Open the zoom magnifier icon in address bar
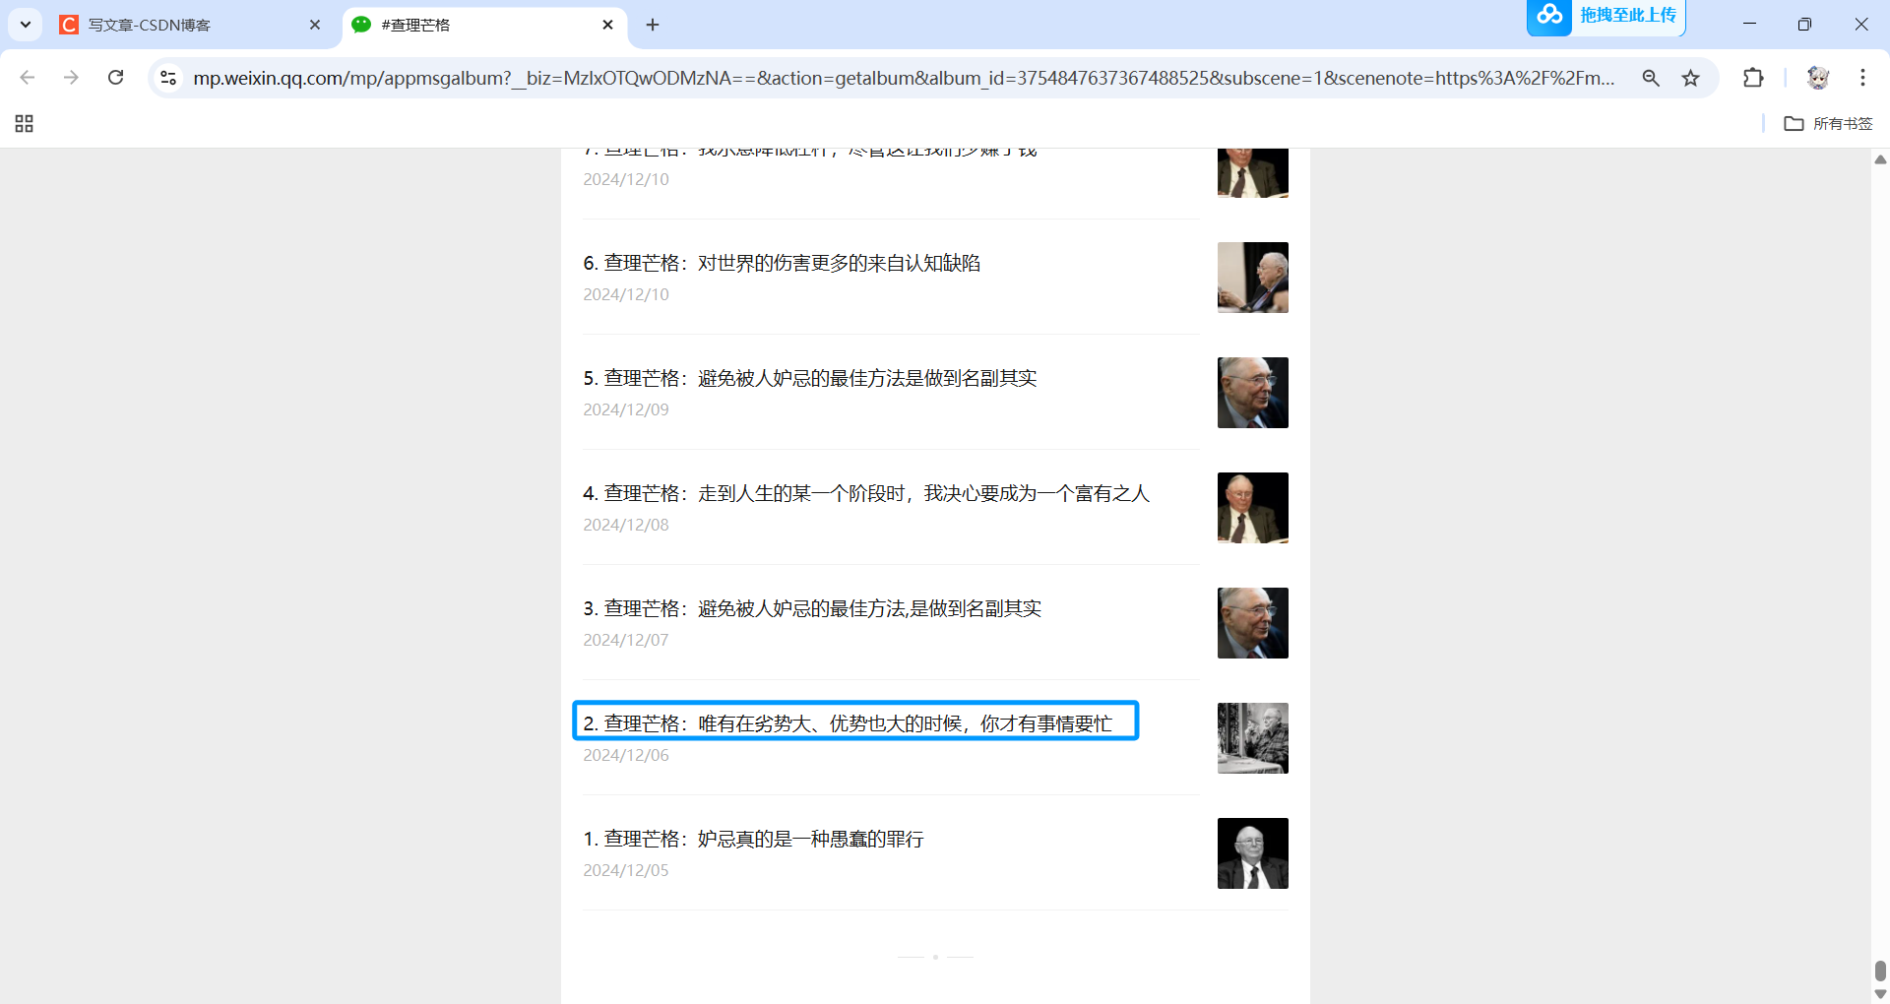 (x=1651, y=78)
